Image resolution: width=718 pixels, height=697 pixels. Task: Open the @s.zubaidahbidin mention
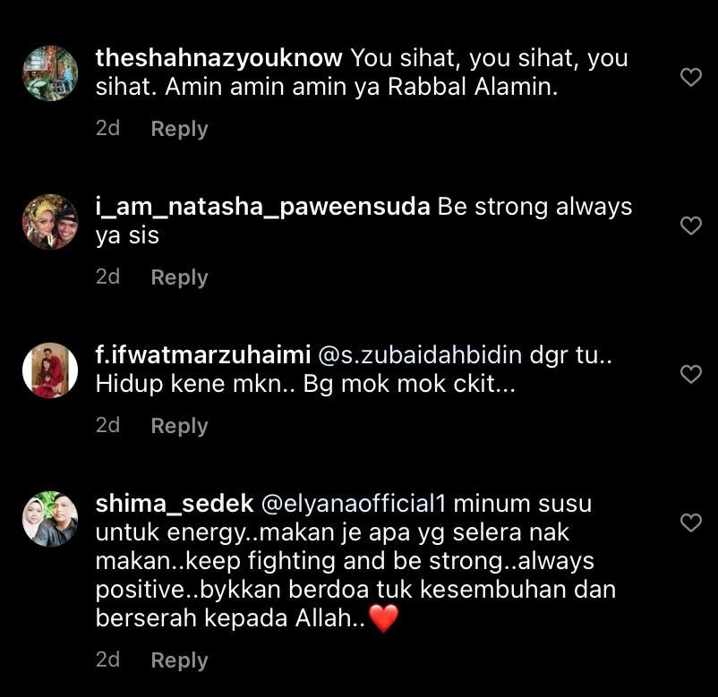pyautogui.click(x=420, y=355)
